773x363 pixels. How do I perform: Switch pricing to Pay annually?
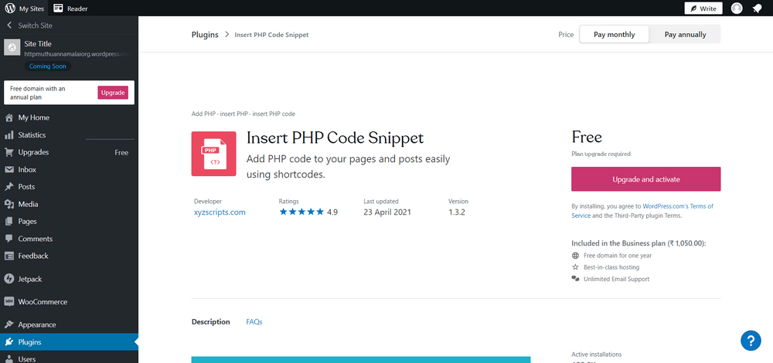click(685, 35)
